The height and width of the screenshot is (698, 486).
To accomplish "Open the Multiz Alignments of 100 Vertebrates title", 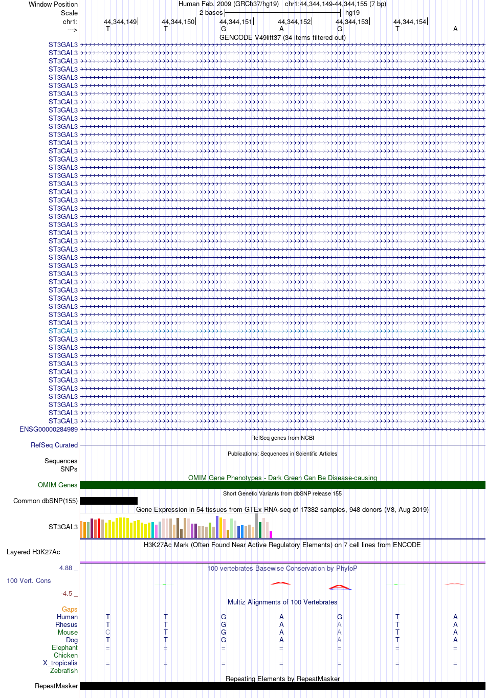I will (282, 602).
